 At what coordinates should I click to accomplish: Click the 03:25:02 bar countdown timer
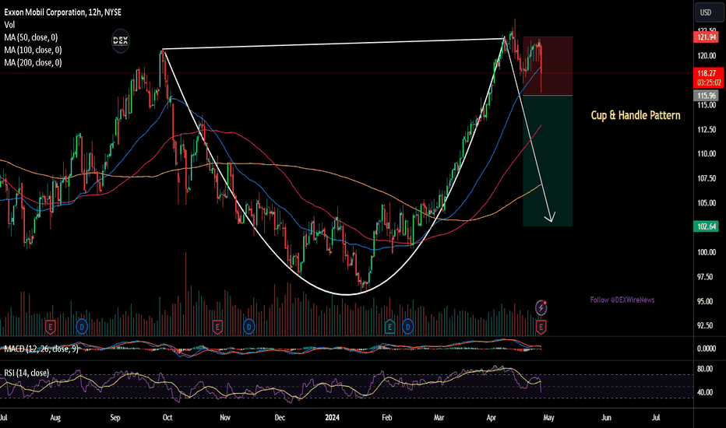pyautogui.click(x=708, y=82)
